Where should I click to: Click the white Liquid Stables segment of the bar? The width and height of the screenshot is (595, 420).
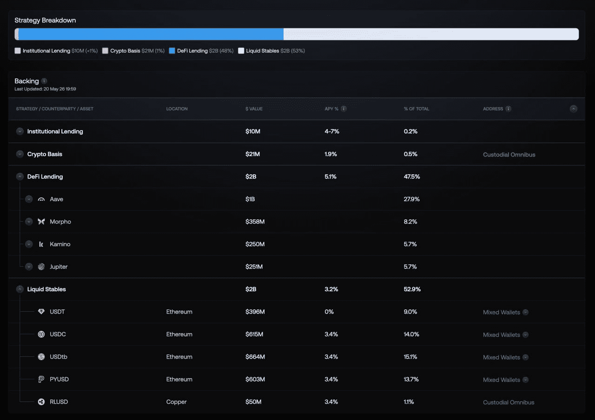click(x=431, y=34)
